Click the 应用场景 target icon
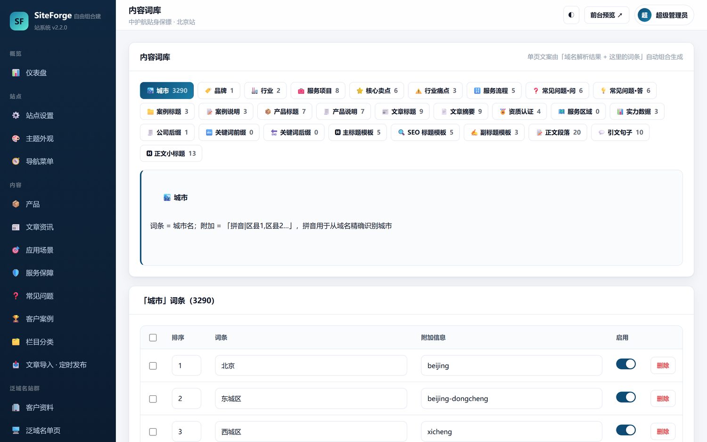Image resolution: width=707 pixels, height=442 pixels. 16,250
